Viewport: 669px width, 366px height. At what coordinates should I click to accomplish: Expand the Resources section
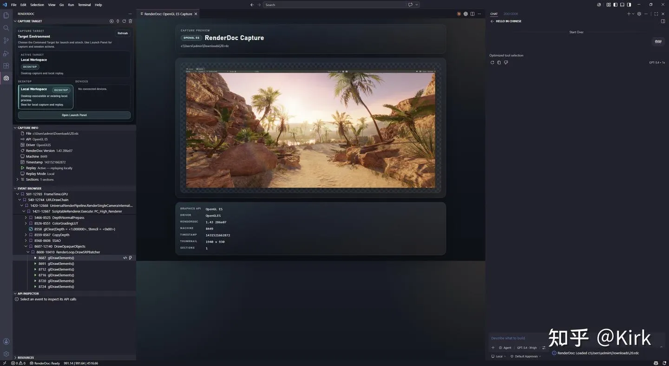coord(15,358)
